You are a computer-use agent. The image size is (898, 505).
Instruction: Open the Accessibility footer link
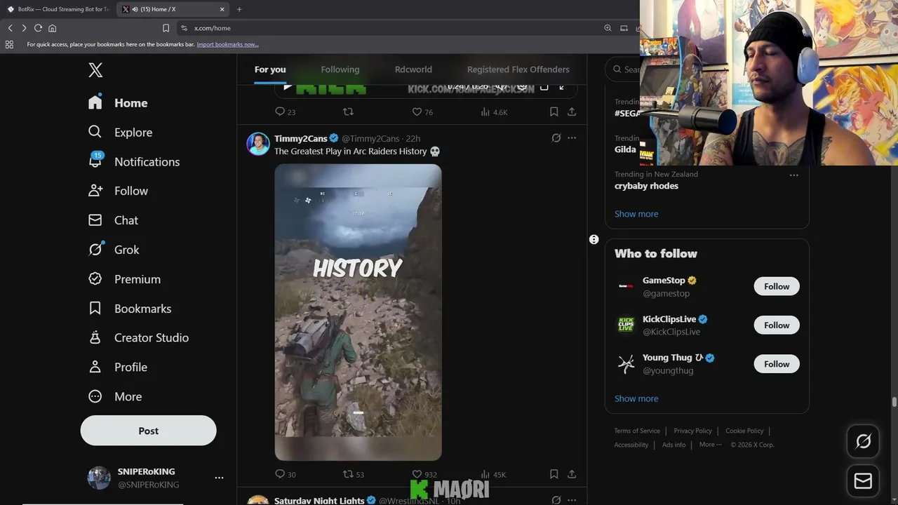pos(631,445)
